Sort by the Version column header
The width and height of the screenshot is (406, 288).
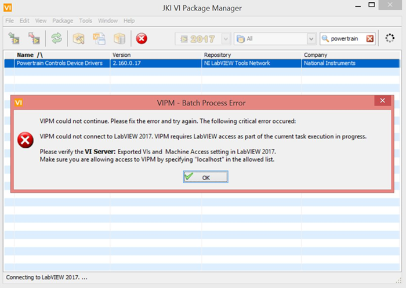(156, 55)
